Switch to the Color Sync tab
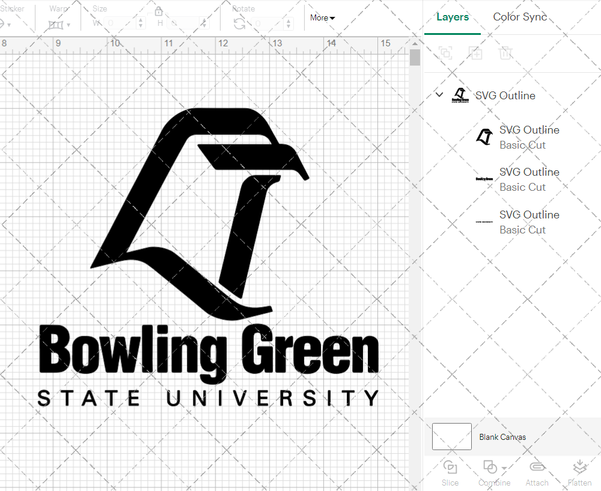This screenshot has height=491, width=601. coord(519,17)
